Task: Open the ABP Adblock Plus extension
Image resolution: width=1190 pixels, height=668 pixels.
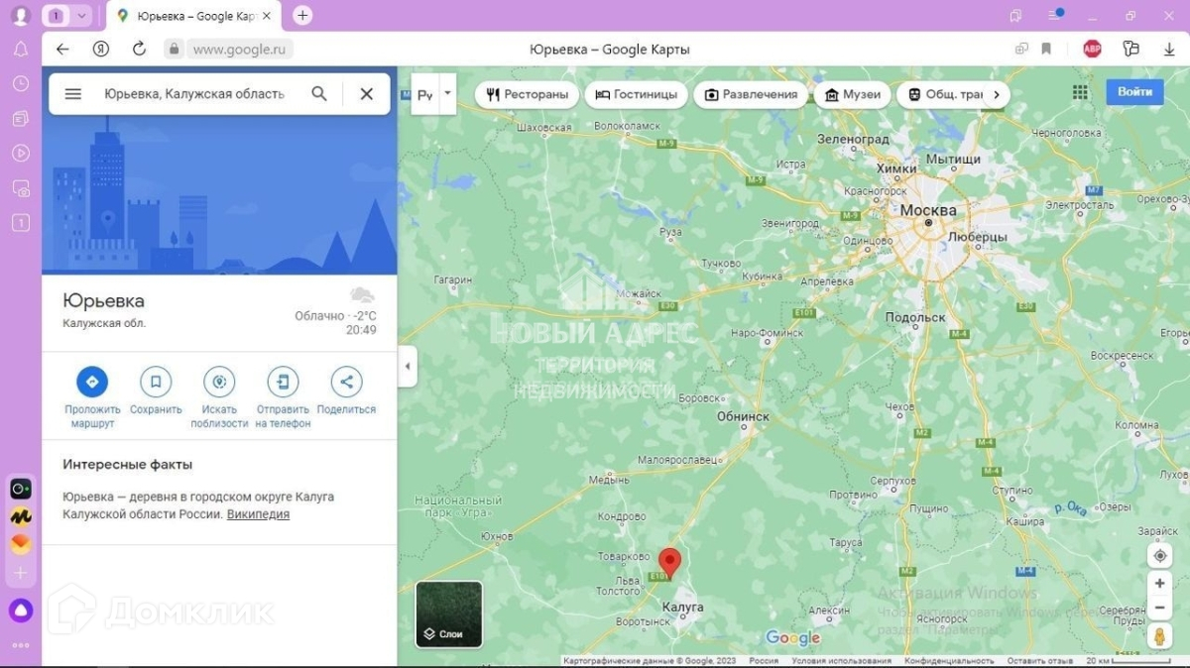Action: tap(1092, 49)
